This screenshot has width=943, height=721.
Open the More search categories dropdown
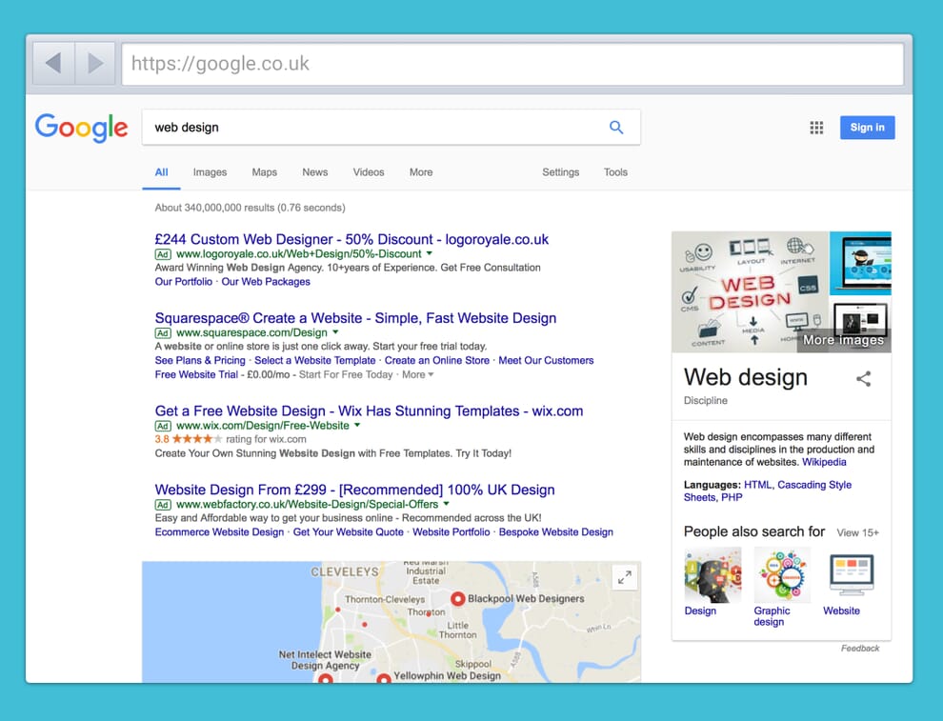(420, 172)
